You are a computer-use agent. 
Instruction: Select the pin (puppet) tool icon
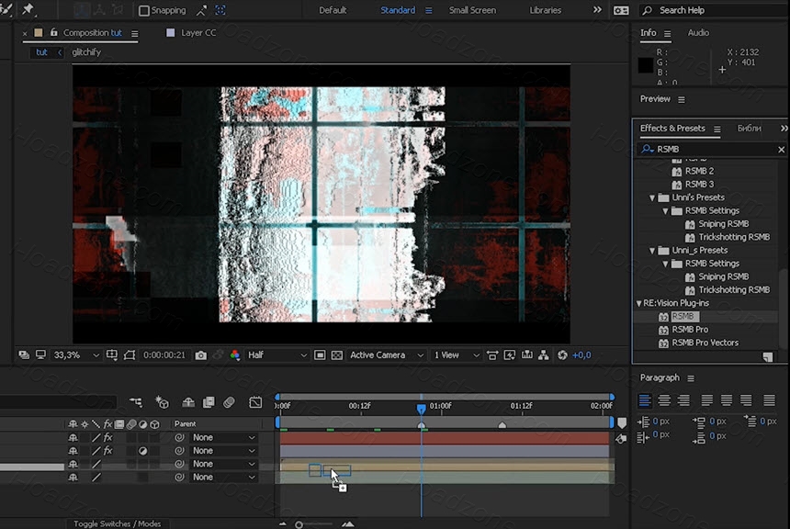[x=28, y=8]
